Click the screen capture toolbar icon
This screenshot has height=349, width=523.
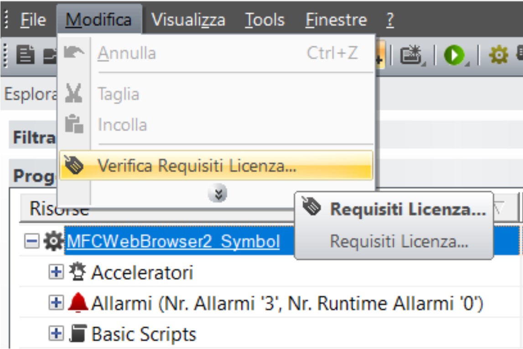pos(410,54)
